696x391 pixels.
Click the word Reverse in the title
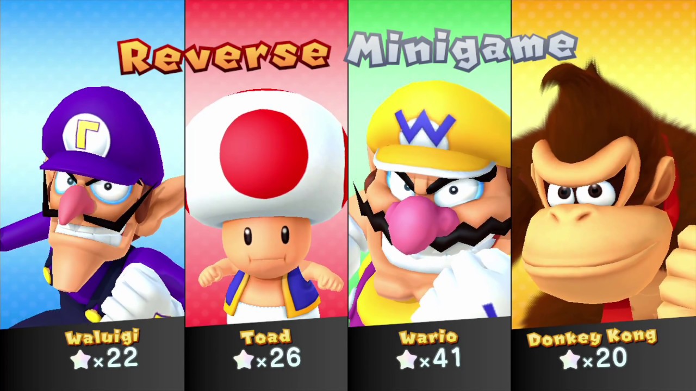(223, 54)
